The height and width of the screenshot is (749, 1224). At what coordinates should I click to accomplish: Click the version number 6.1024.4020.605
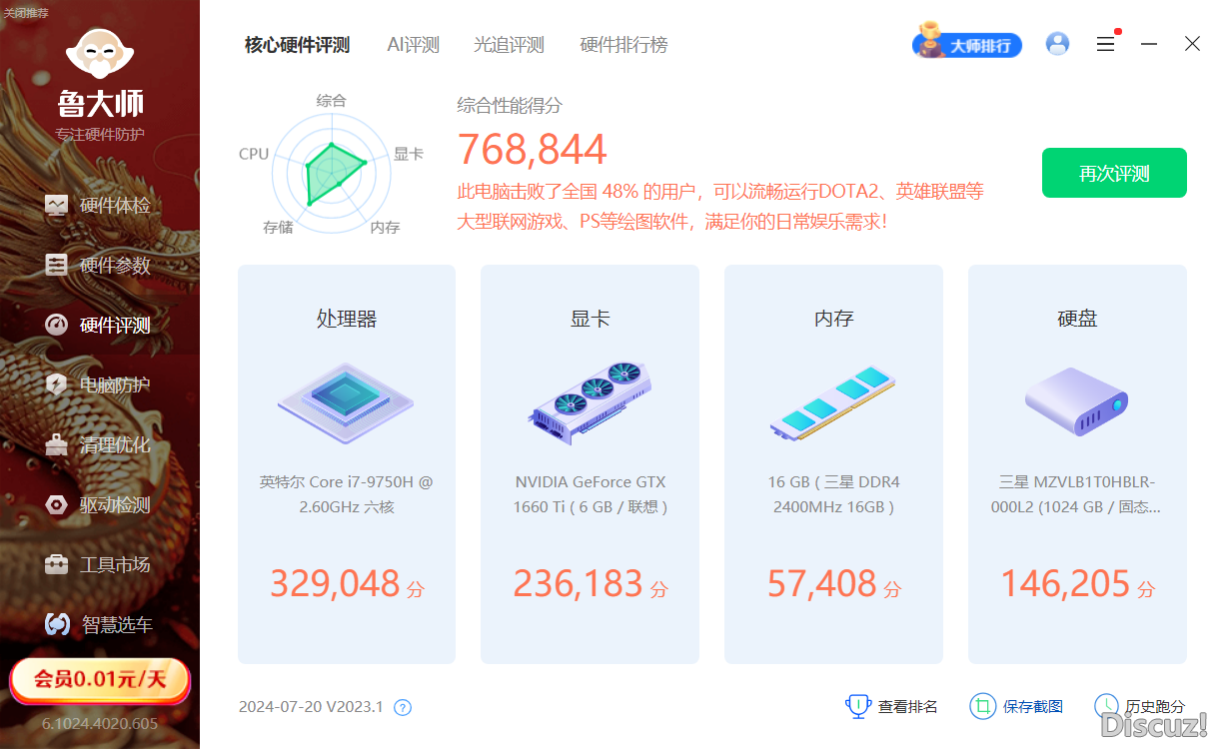click(100, 723)
